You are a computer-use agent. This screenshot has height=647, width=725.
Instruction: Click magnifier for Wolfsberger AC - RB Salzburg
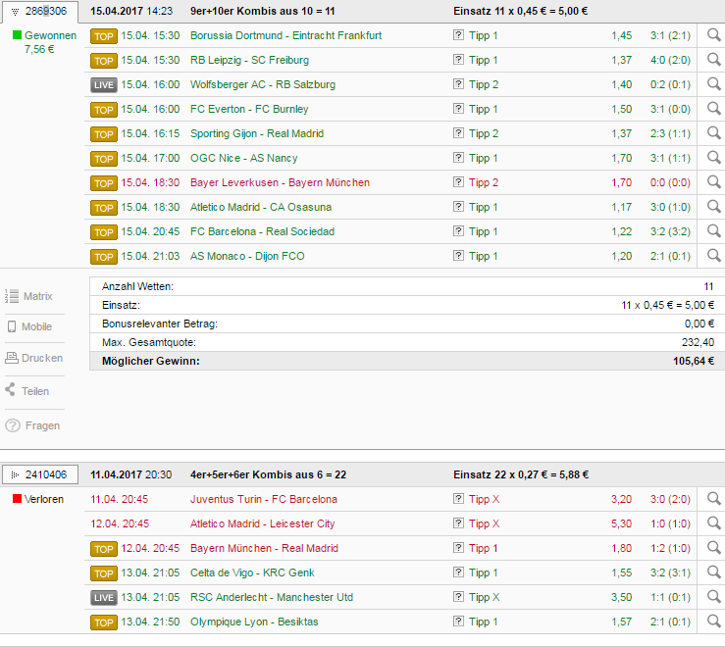714,84
